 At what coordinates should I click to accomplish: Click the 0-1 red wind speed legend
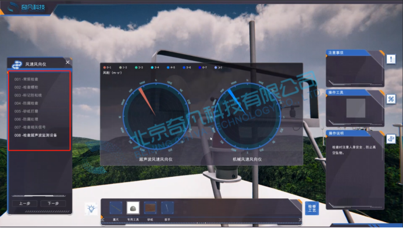107,67
